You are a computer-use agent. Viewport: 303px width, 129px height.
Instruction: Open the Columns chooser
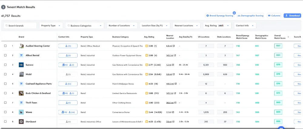click(274, 16)
